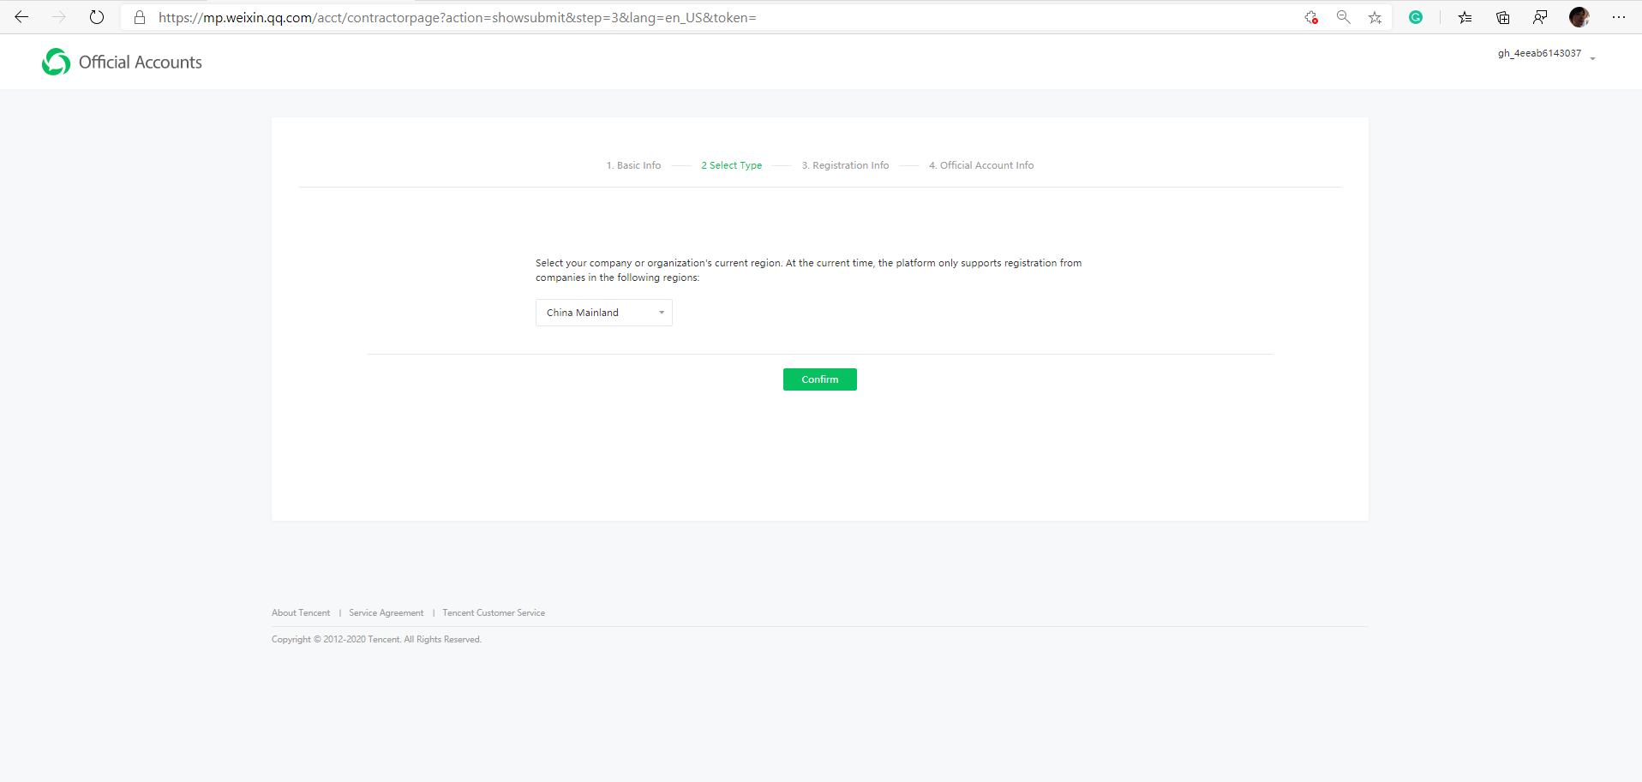Add page to favorites star icon
The height and width of the screenshot is (782, 1642).
click(1375, 17)
